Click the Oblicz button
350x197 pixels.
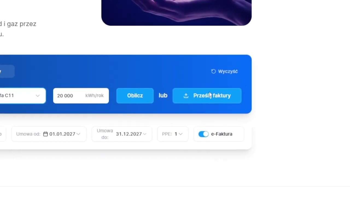(135, 95)
